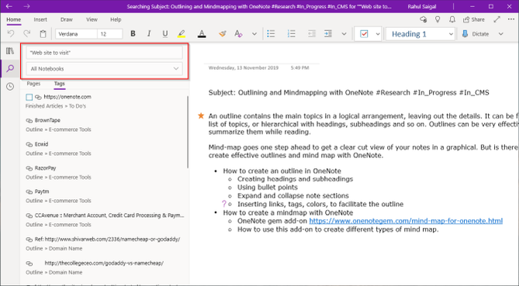The image size is (519, 286).
Task: Check the sync status cloud icon
Action: click(424, 19)
